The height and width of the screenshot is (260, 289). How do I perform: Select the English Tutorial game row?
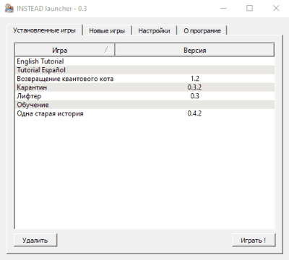pos(144,61)
